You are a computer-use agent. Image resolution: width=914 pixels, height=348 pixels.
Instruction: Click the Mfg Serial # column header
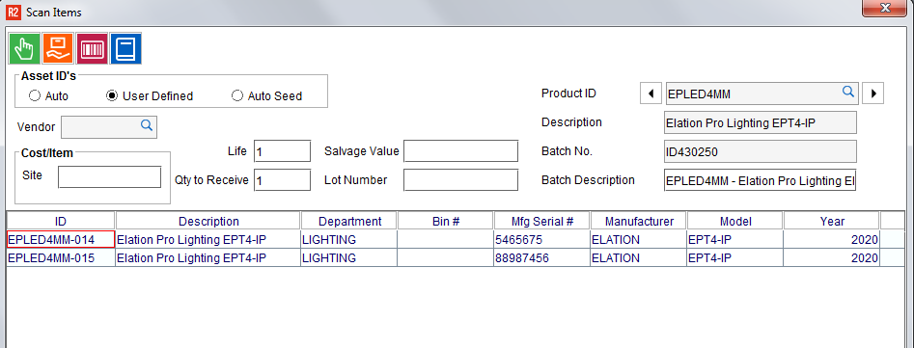(542, 221)
